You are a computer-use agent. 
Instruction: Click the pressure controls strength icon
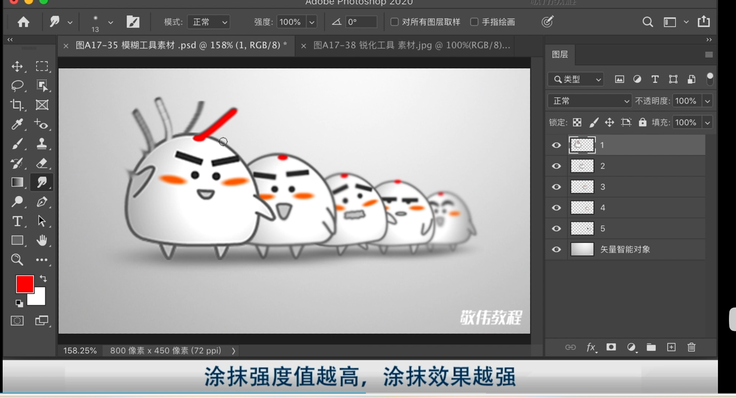pyautogui.click(x=547, y=22)
